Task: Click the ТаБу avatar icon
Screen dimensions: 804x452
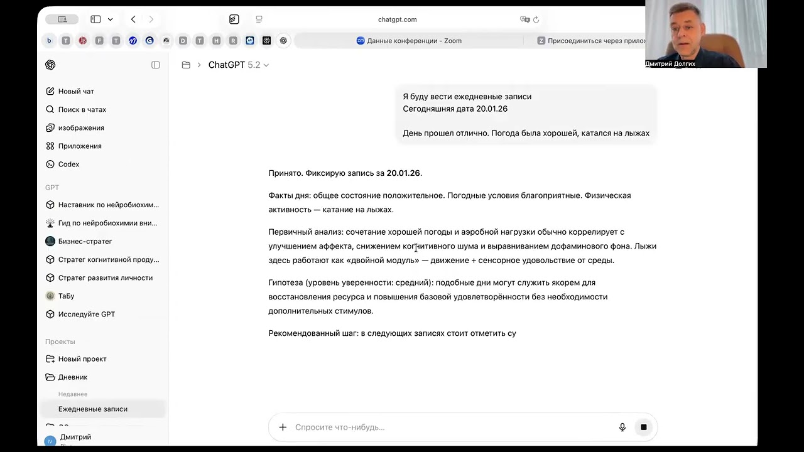Action: coord(50,296)
